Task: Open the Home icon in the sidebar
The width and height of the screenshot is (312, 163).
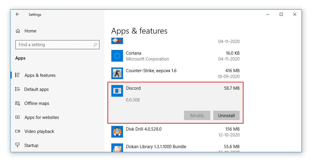Action: (x=18, y=31)
